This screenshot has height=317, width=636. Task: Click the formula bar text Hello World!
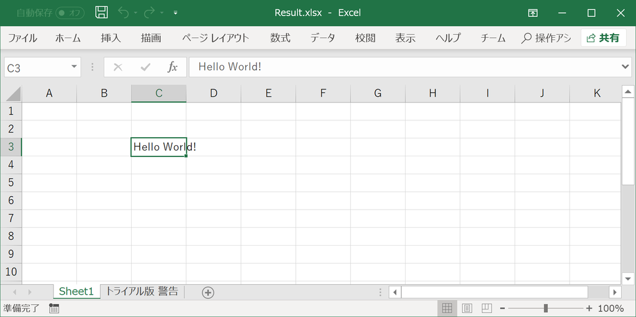tap(230, 67)
